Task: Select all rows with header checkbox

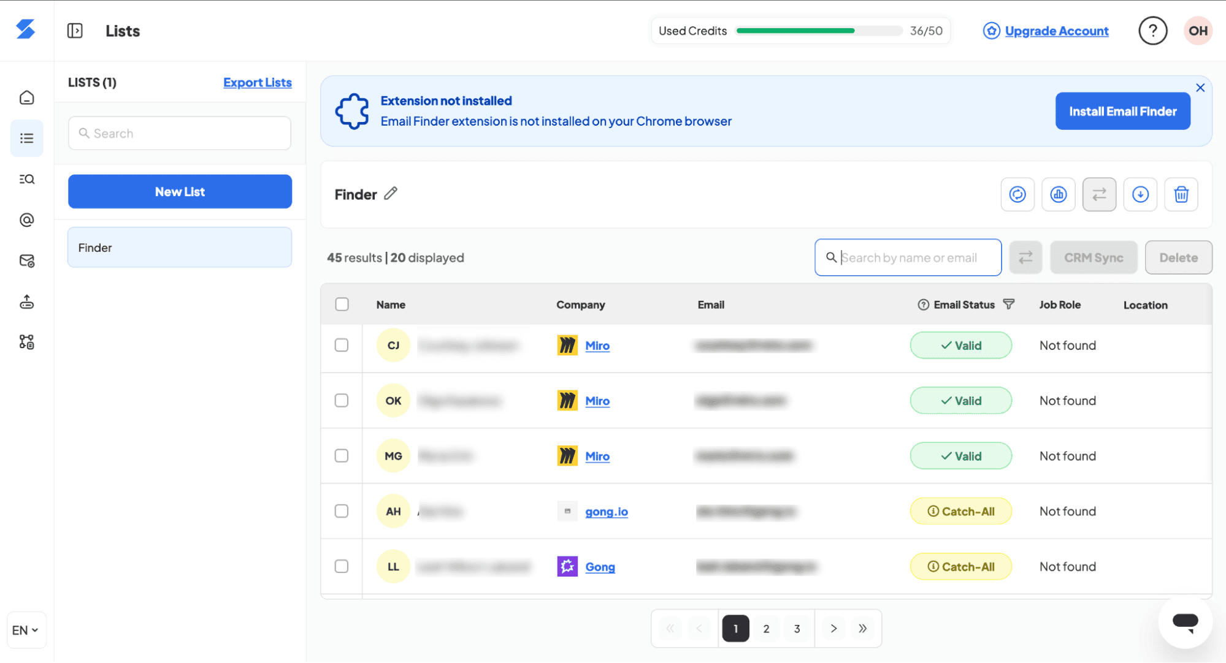Action: point(342,304)
